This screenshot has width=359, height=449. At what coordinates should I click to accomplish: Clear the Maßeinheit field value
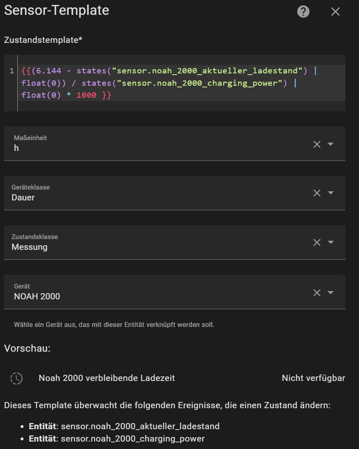(x=317, y=144)
